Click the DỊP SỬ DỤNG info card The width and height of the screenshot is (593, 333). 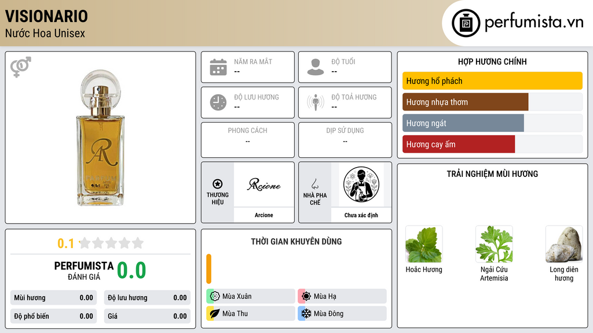point(345,140)
